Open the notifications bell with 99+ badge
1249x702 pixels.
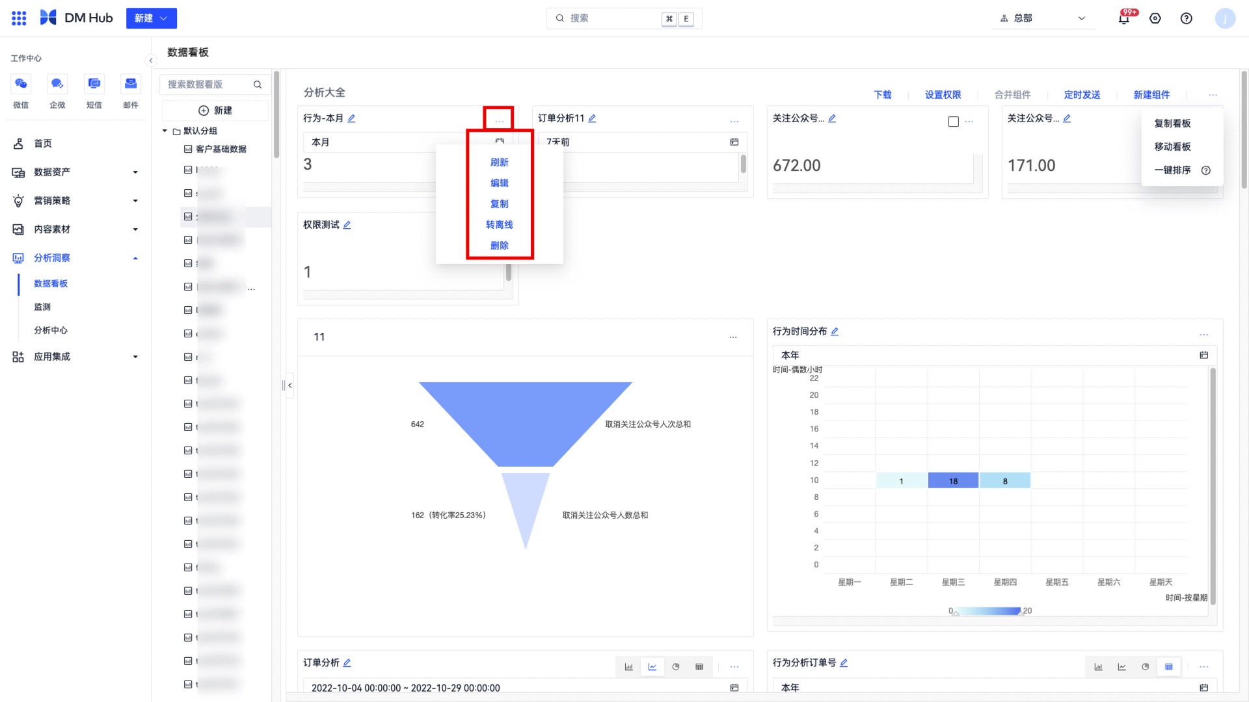(x=1124, y=18)
